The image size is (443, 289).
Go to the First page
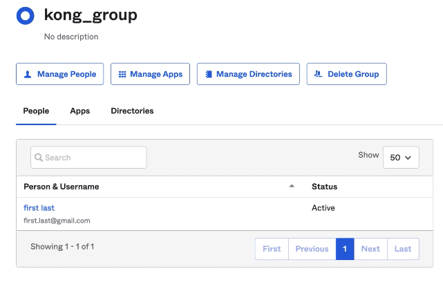point(272,249)
